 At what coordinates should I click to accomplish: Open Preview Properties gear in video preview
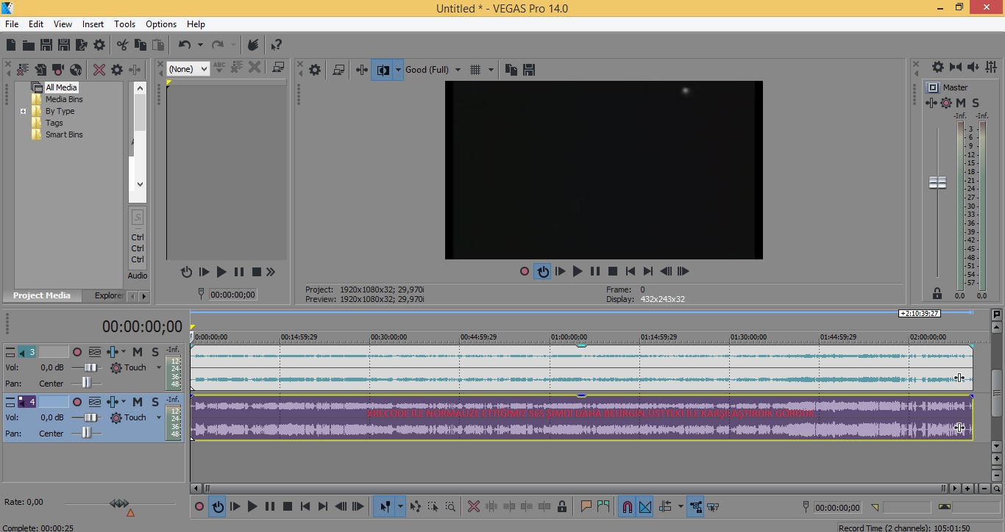point(315,70)
